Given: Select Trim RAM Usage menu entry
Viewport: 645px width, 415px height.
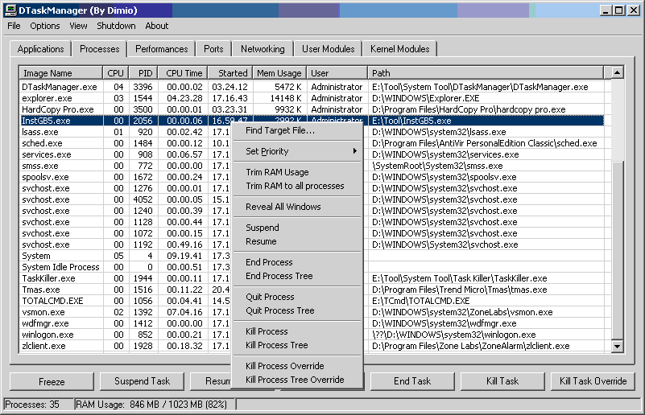Looking at the screenshot, I should (x=277, y=172).
